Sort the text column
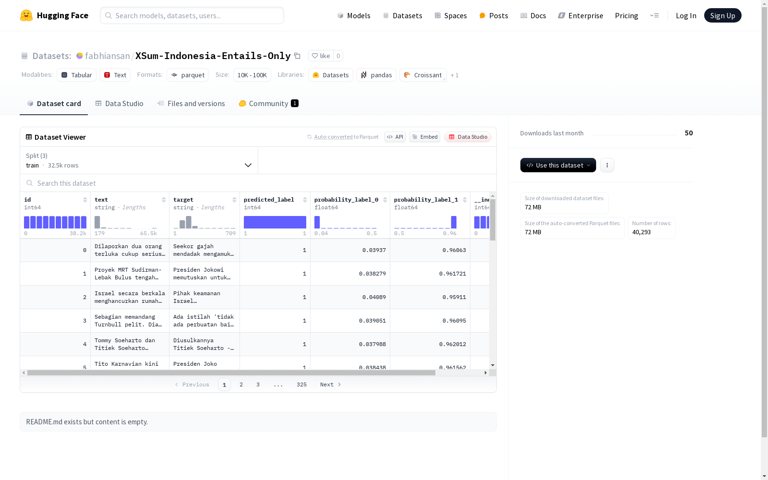768x480 pixels. [164, 200]
